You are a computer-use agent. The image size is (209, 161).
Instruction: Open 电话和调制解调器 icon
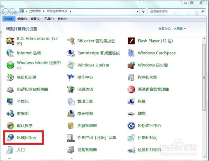(x=10, y=89)
